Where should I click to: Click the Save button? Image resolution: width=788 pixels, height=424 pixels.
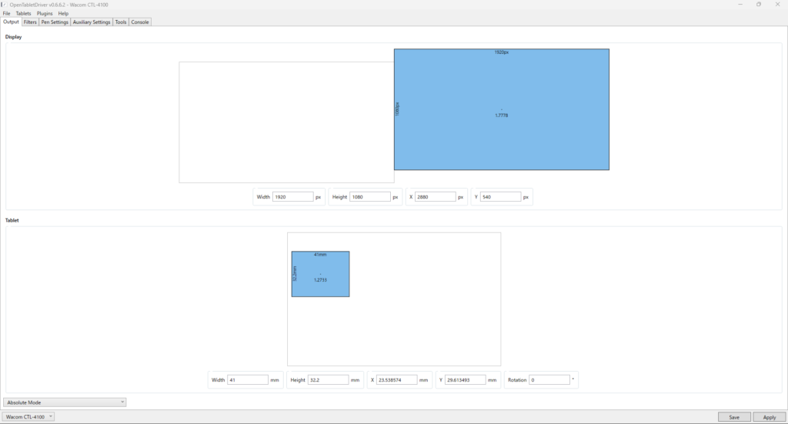click(734, 417)
